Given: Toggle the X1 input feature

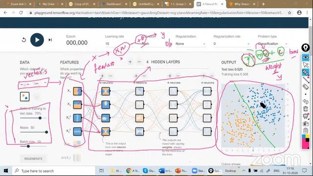Looking at the screenshot, I should click(x=77, y=91).
